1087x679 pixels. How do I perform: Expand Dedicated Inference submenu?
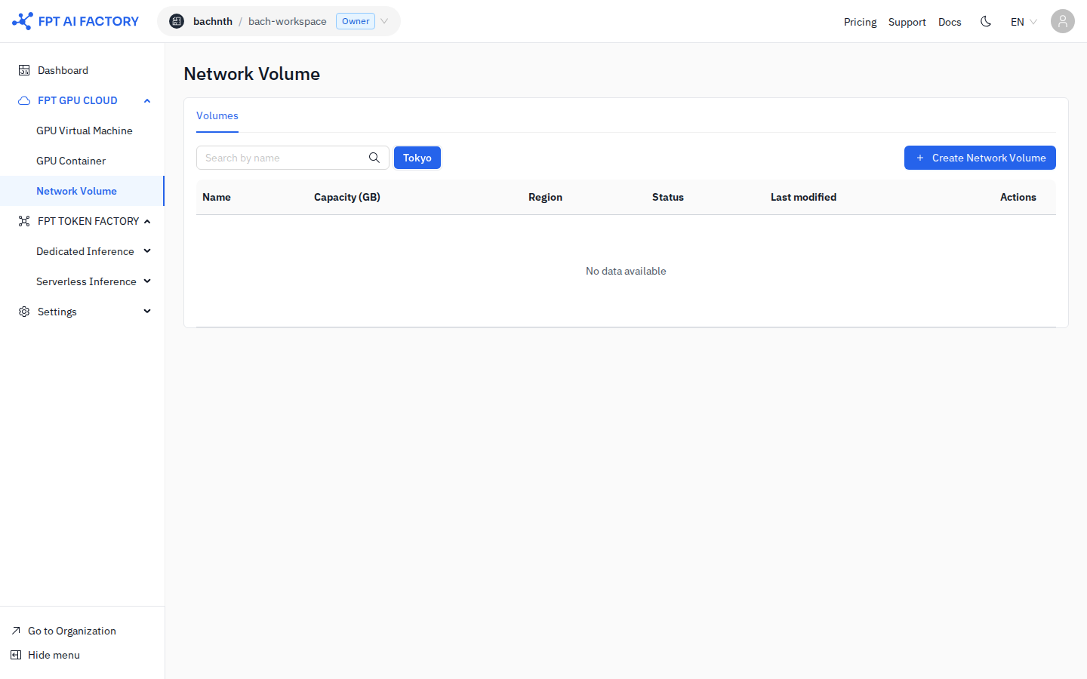(147, 251)
